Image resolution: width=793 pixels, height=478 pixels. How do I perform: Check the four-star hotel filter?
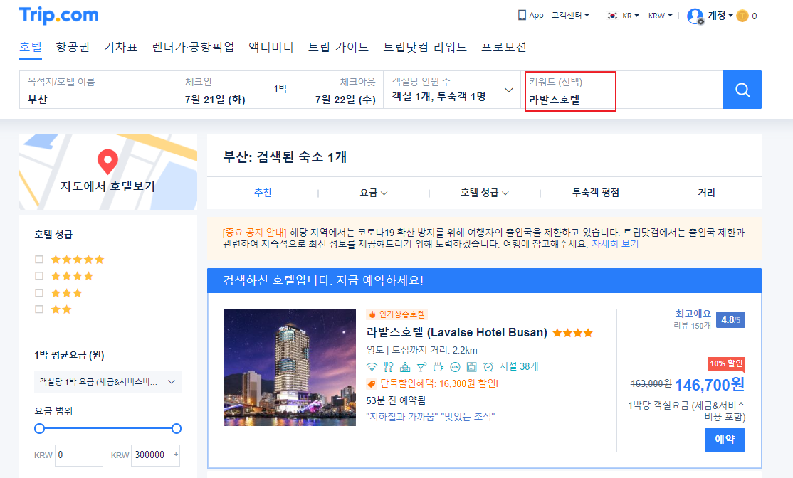39,276
